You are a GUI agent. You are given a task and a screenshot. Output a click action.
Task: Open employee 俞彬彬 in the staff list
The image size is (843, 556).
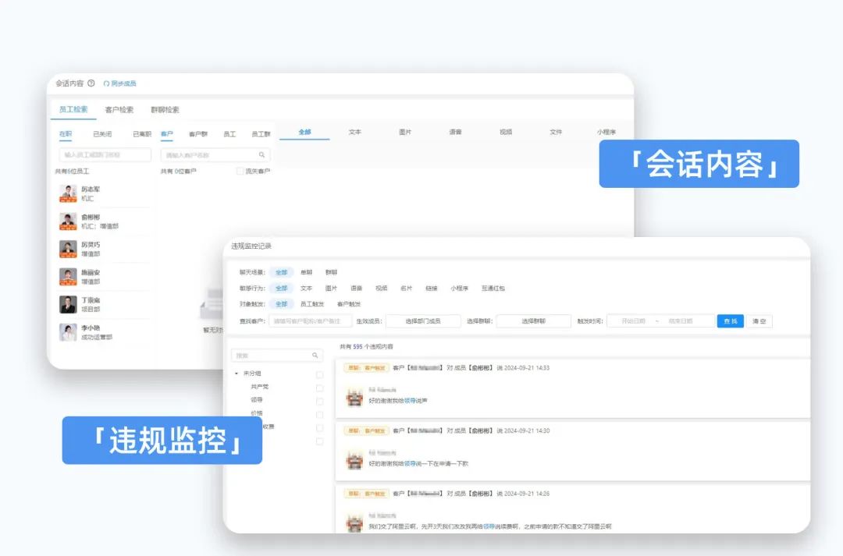[105, 221]
